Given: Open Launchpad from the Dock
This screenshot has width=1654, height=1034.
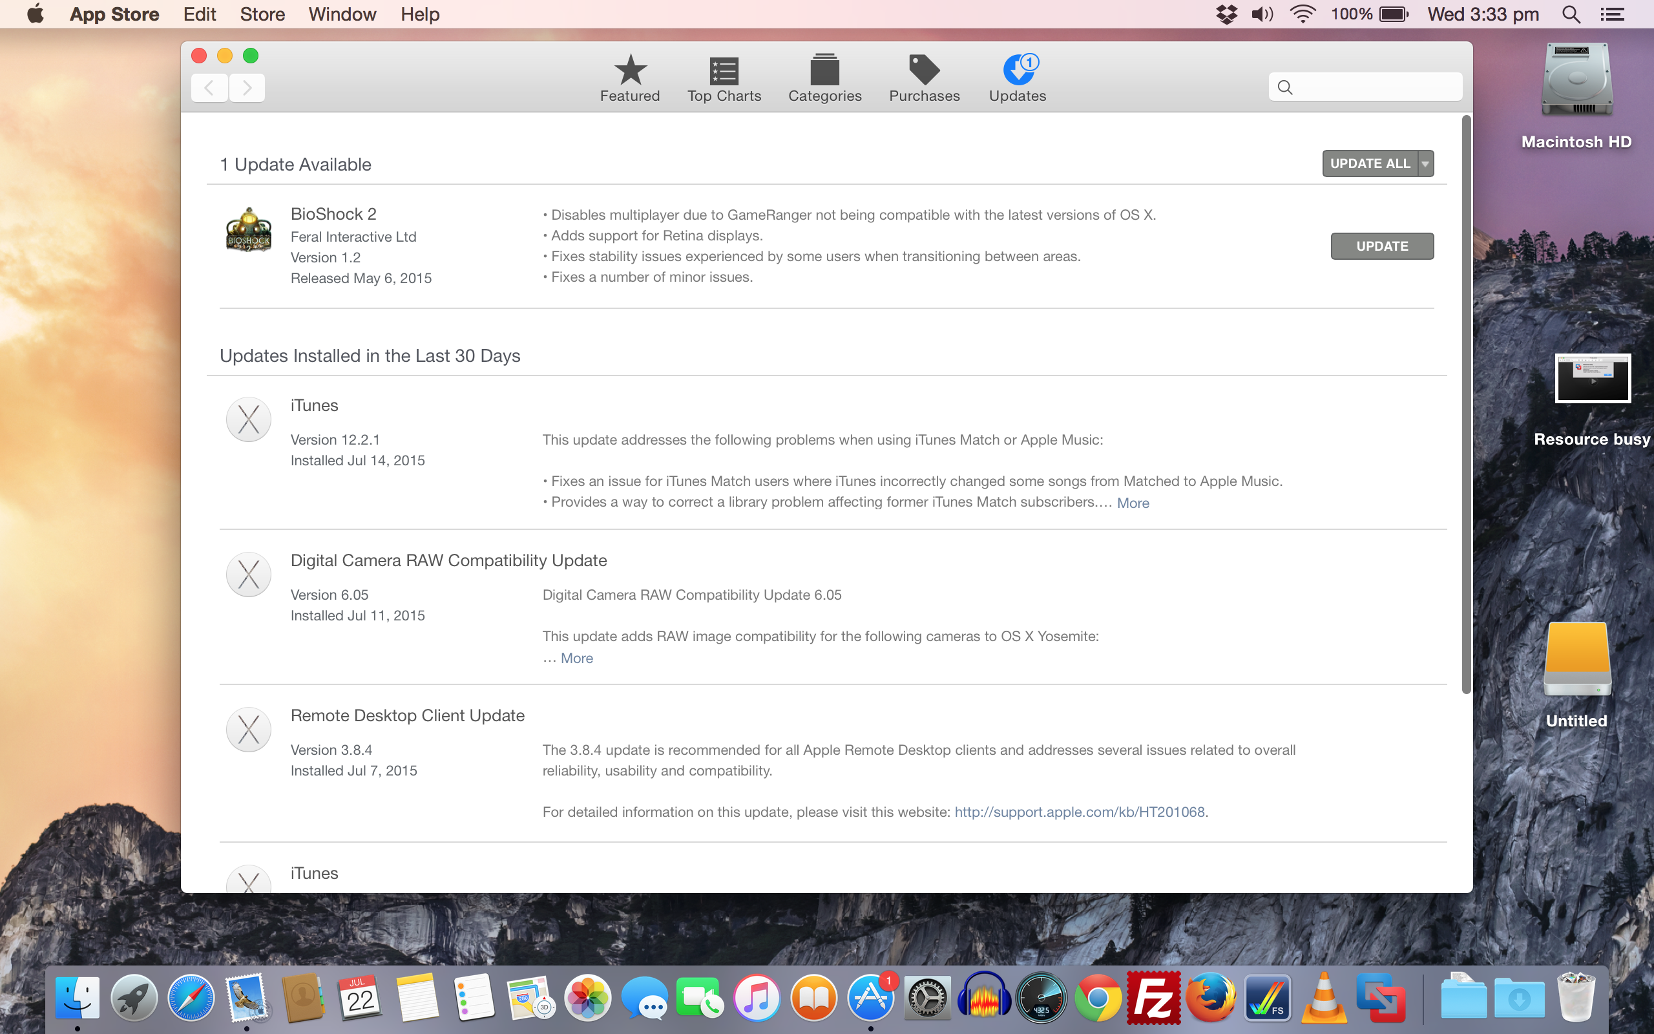Looking at the screenshot, I should (134, 997).
